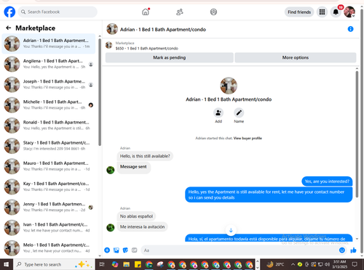Open File Explorer from the taskbar

[x=127, y=264]
